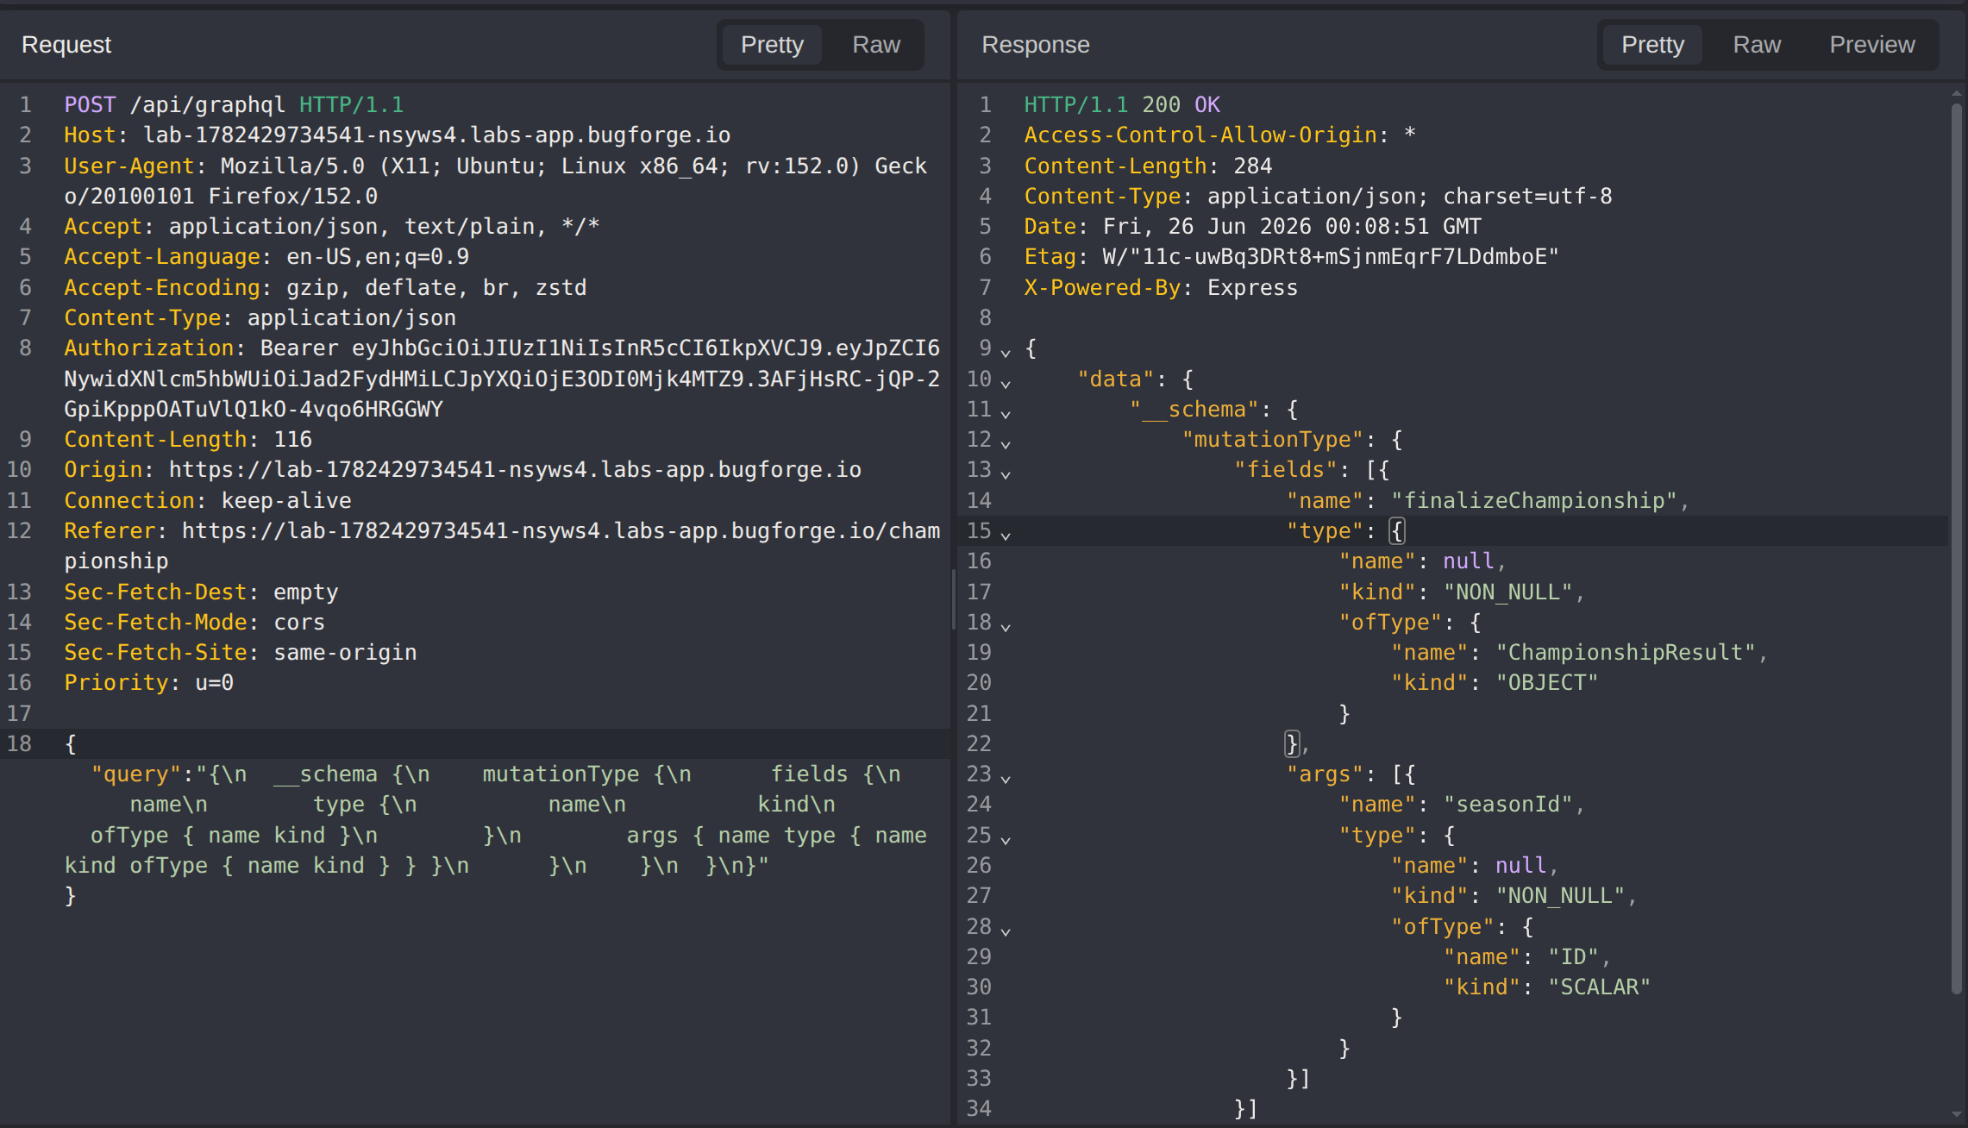Click the "ChampionshipResult" value
Viewport: 1968px width, 1128px height.
1626,653
